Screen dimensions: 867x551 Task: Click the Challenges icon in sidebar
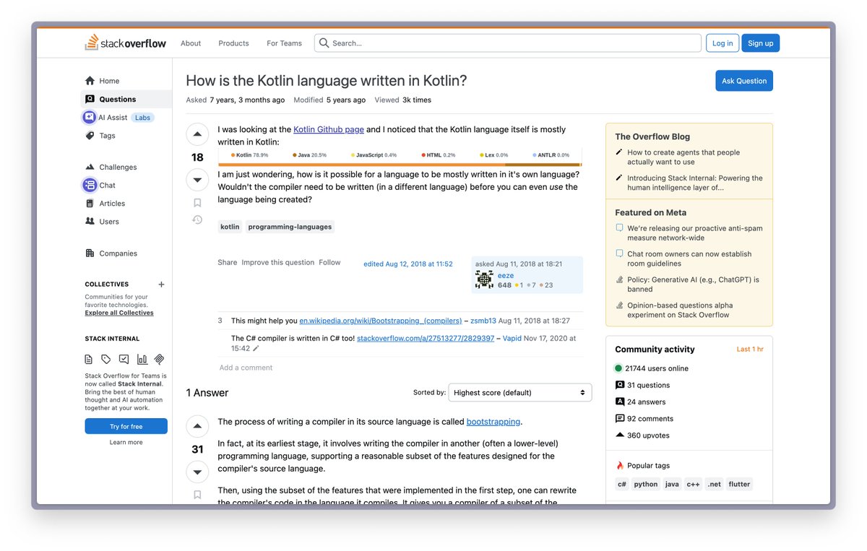(90, 167)
